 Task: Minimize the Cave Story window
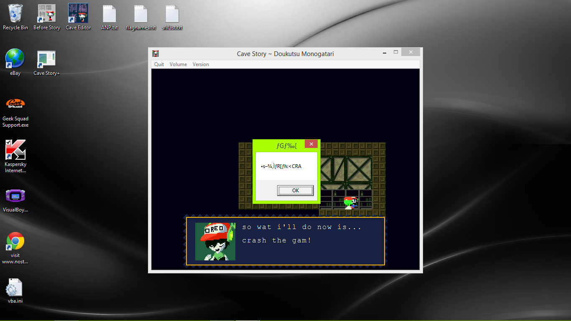(x=384, y=53)
